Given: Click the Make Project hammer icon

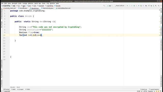Looking at the screenshot, I should (104, 6).
